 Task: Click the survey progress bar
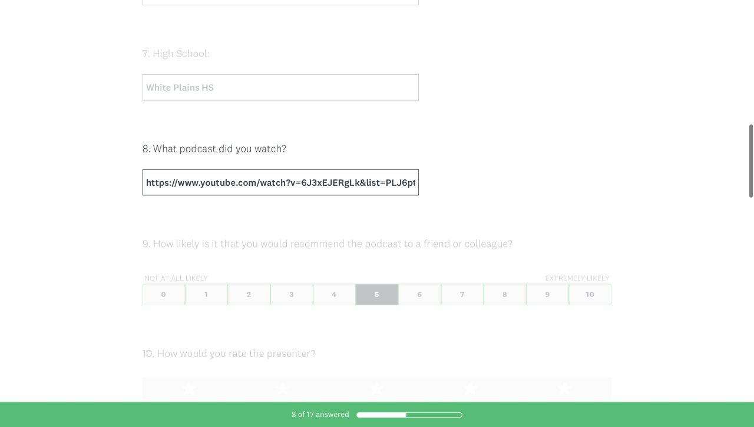tap(409, 415)
